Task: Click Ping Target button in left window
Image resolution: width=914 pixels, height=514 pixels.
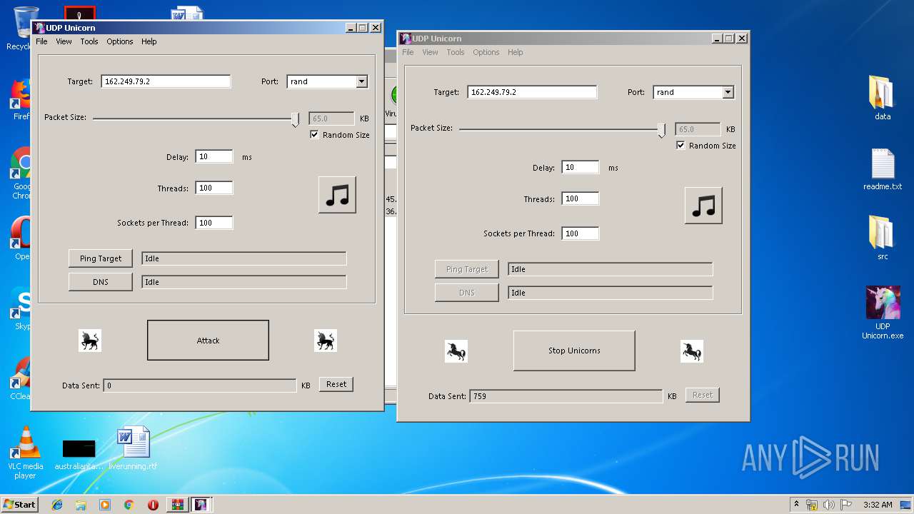Action: (x=101, y=258)
